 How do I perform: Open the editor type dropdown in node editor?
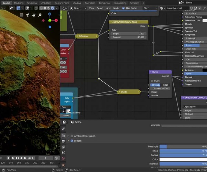(x=65, y=8)
